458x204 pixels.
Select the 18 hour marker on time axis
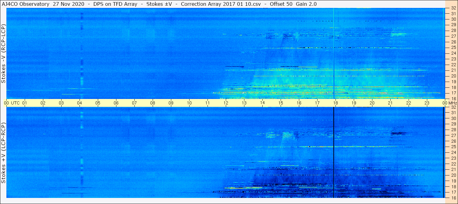coord(336,103)
